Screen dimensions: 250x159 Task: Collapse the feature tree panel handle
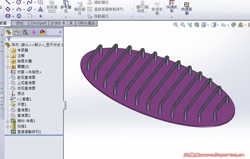pyautogui.click(x=65, y=105)
